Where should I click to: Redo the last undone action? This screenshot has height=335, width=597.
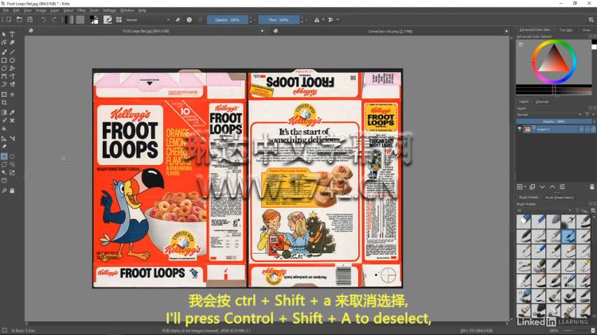click(x=53, y=20)
